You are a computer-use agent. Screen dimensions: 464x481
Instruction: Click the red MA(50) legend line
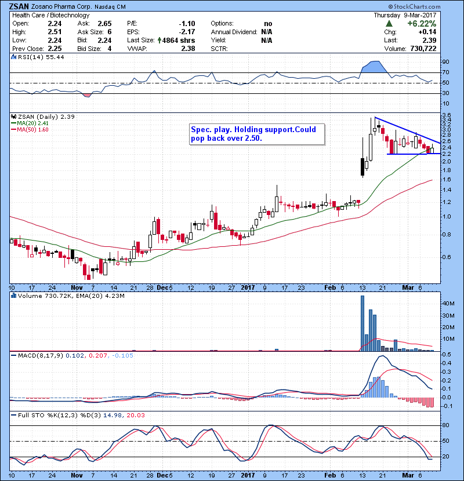[13, 129]
